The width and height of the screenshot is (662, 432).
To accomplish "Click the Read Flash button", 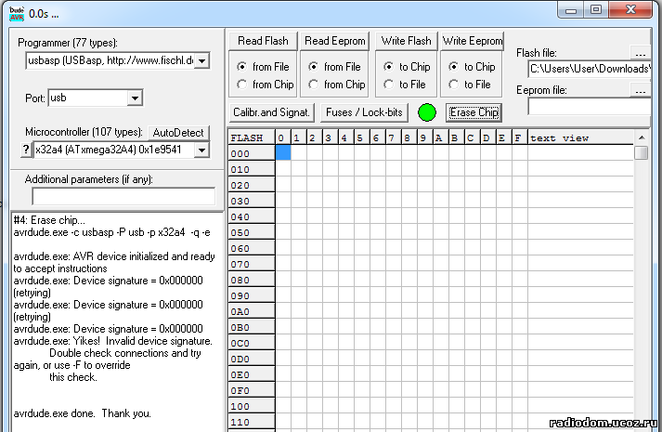I will (x=263, y=41).
